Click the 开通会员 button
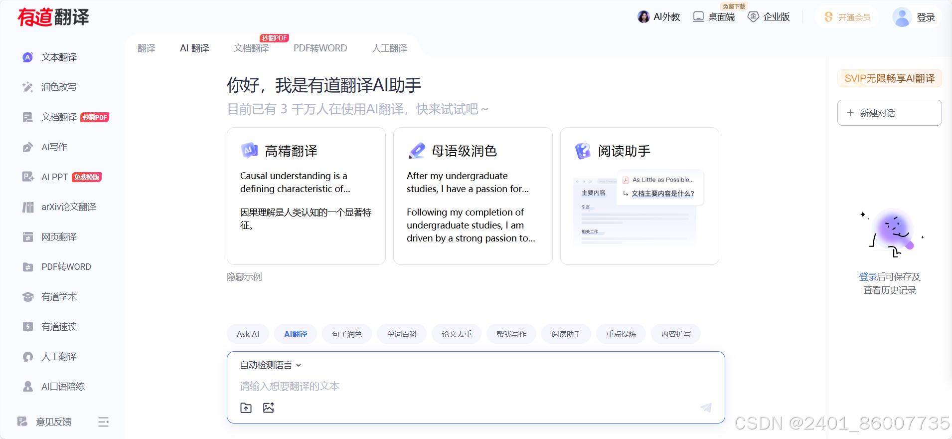 tap(847, 17)
